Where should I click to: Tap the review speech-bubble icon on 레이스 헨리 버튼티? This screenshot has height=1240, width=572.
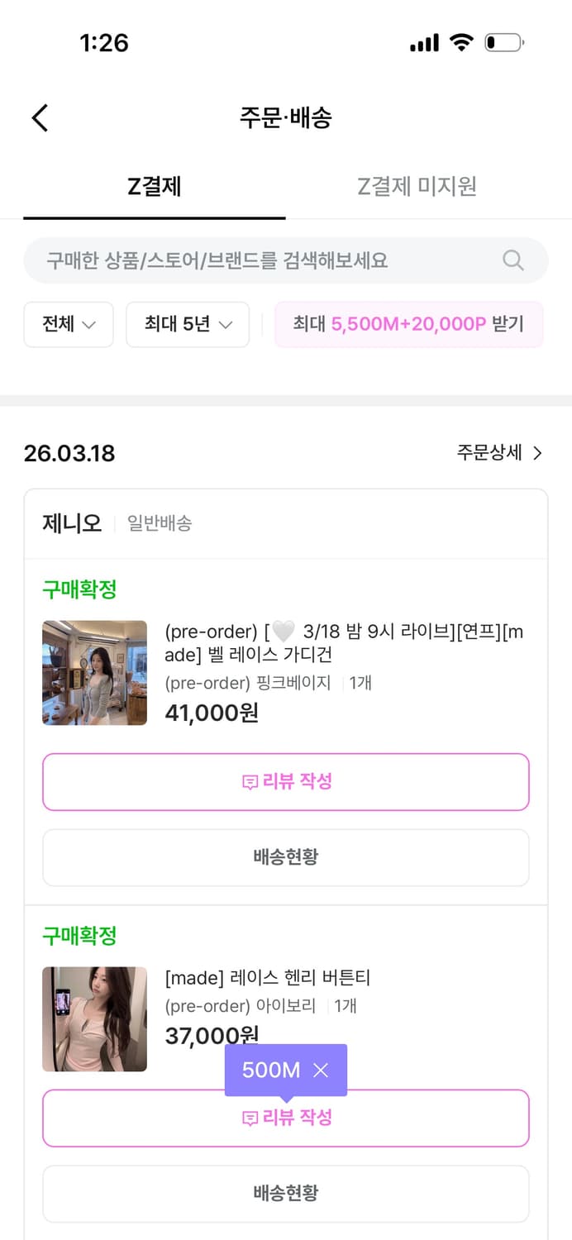pyautogui.click(x=250, y=1118)
